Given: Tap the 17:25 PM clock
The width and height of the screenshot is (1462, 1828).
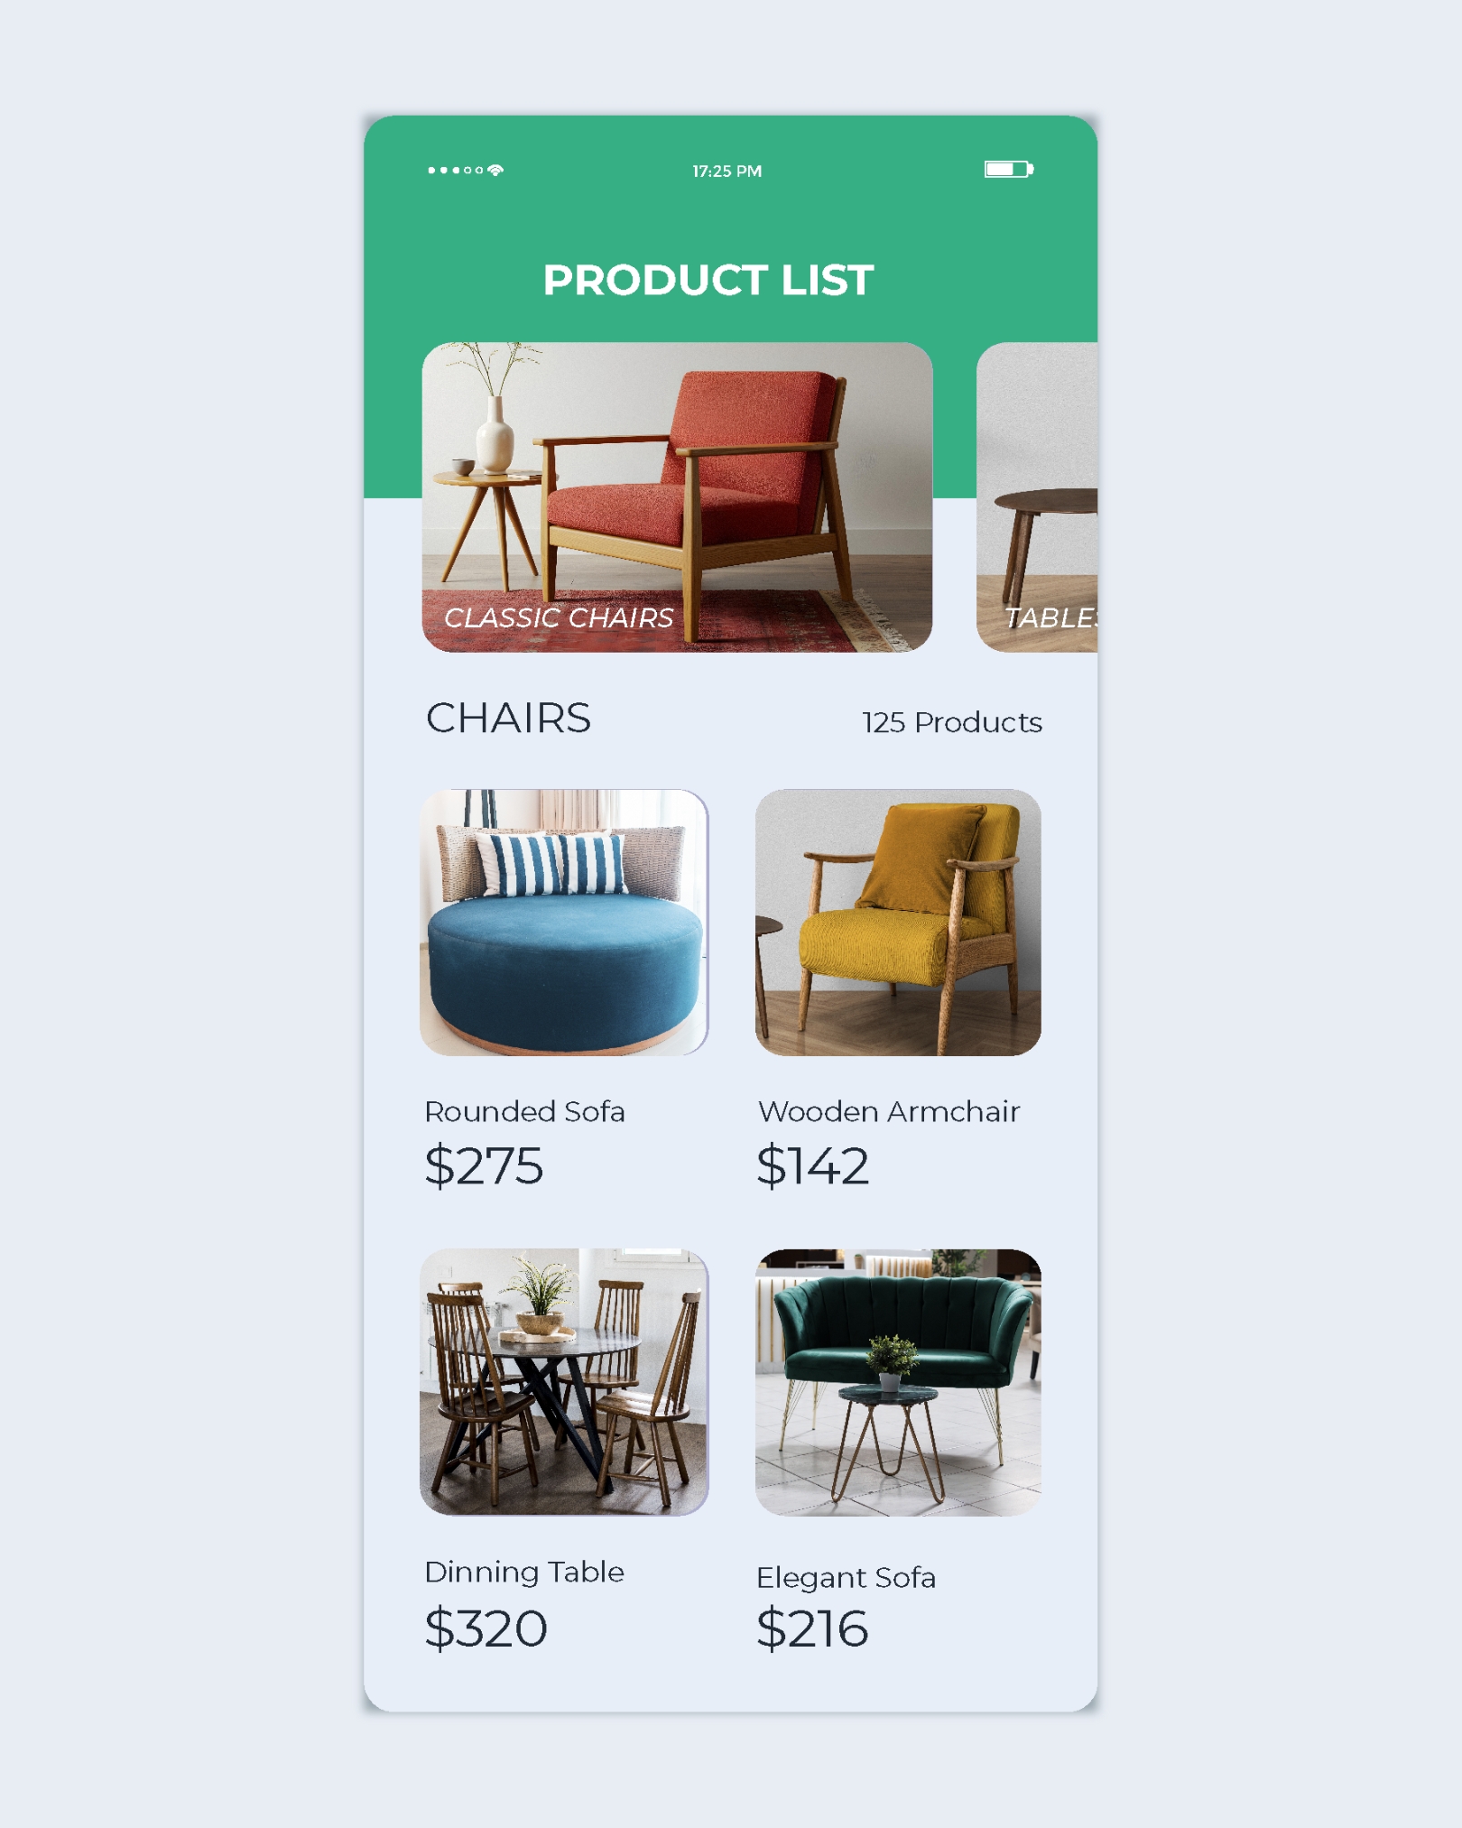Looking at the screenshot, I should coord(726,171).
